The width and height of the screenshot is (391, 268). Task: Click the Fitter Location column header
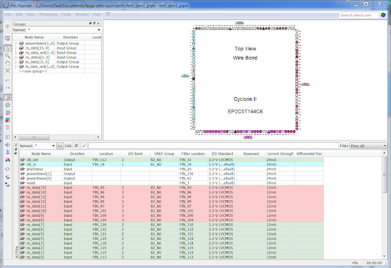[x=193, y=154]
